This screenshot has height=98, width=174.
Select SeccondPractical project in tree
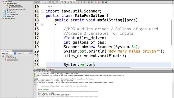[x=10, y=18]
